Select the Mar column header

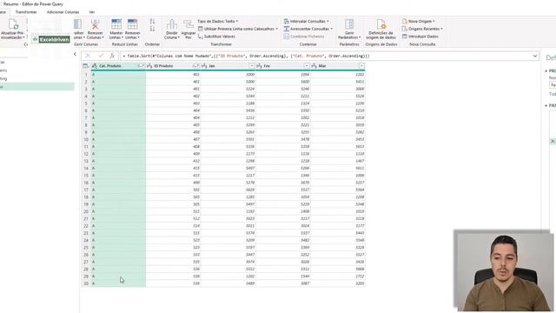click(x=338, y=66)
